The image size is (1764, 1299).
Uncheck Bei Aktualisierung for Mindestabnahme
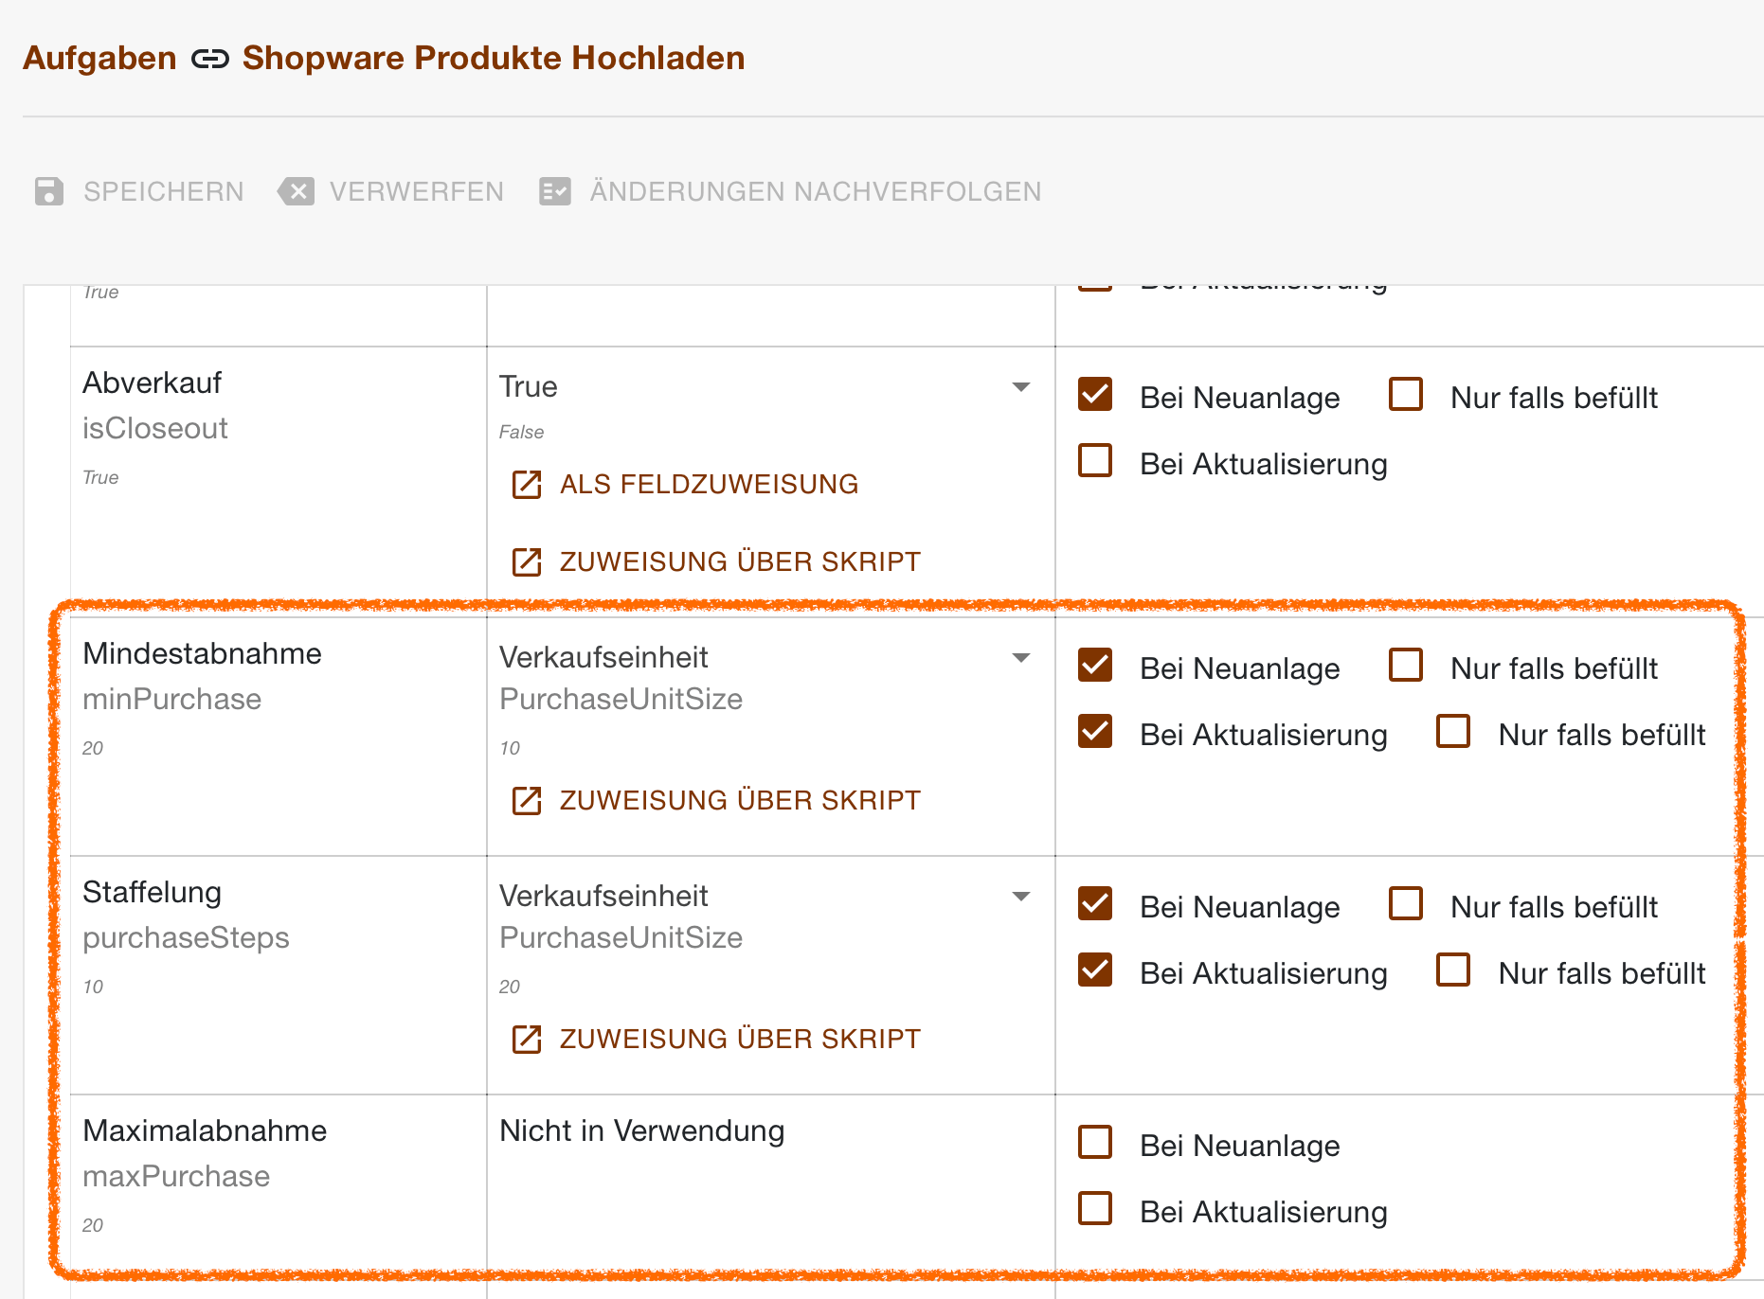pos(1095,731)
